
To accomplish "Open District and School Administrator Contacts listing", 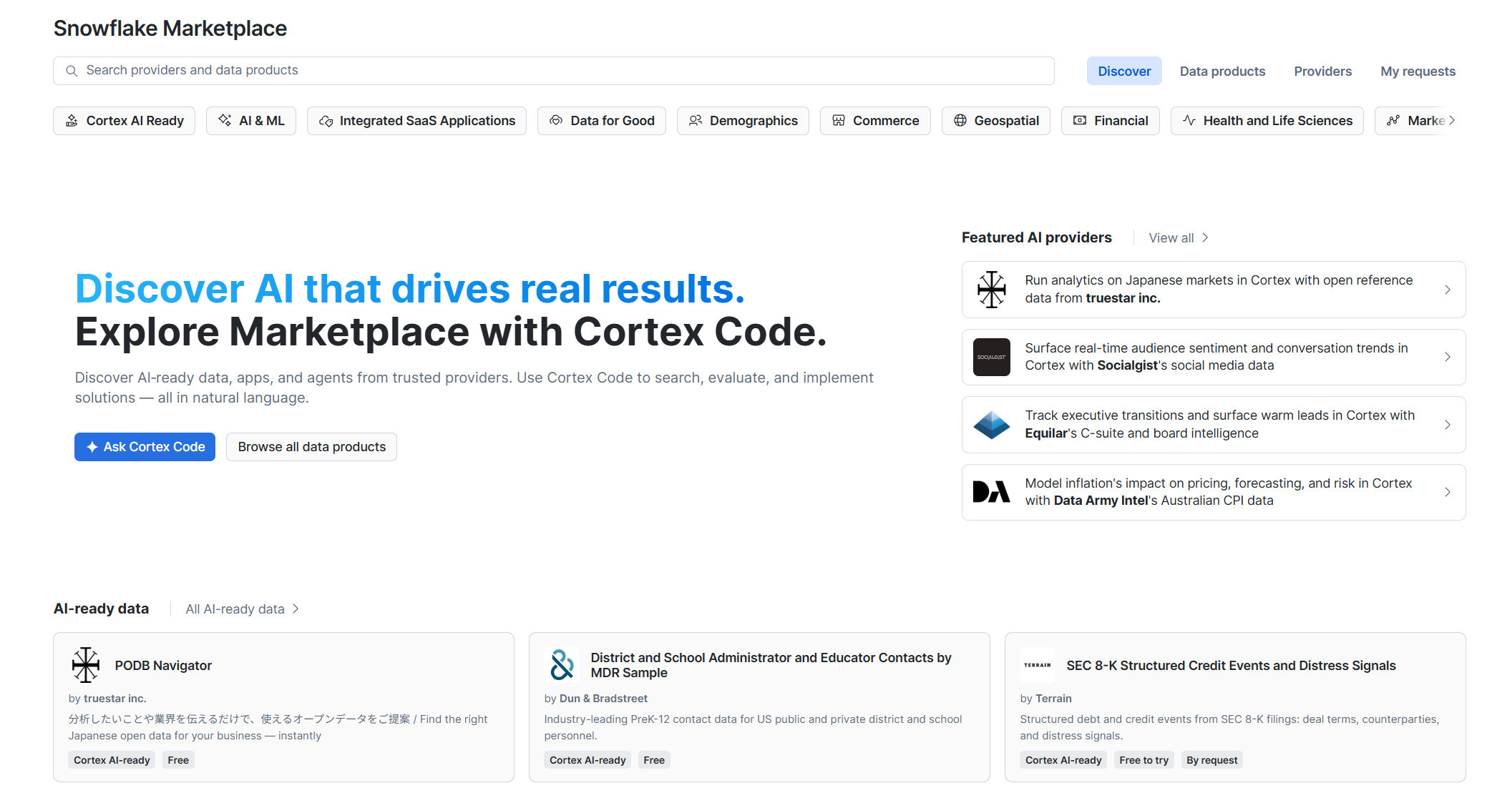I will click(x=771, y=665).
